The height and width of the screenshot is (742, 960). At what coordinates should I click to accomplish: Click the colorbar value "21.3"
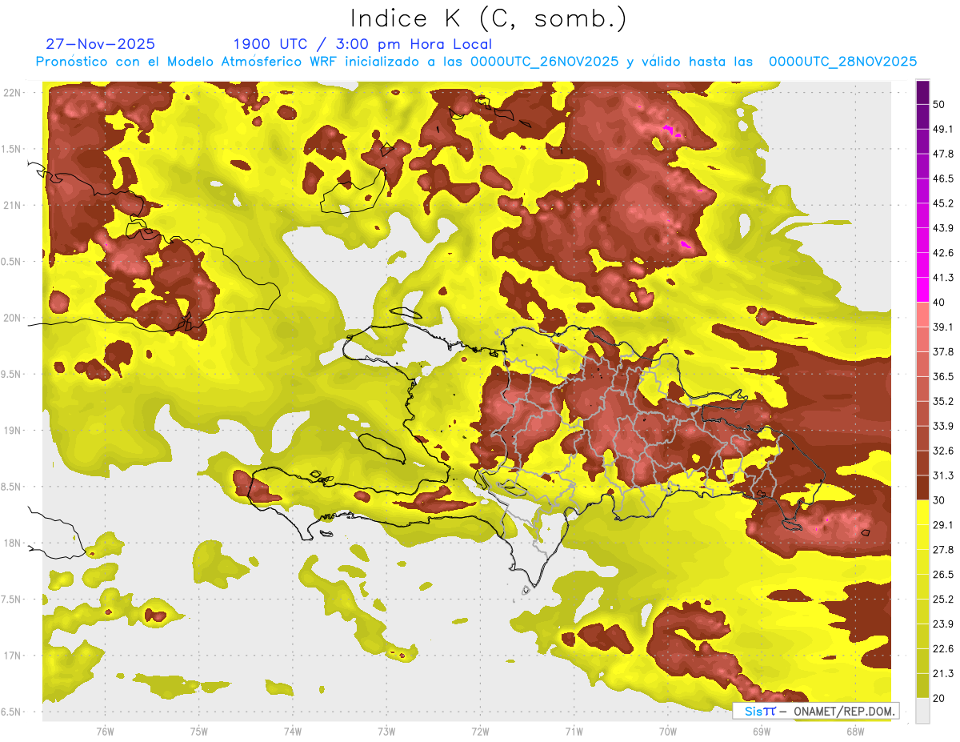click(942, 674)
